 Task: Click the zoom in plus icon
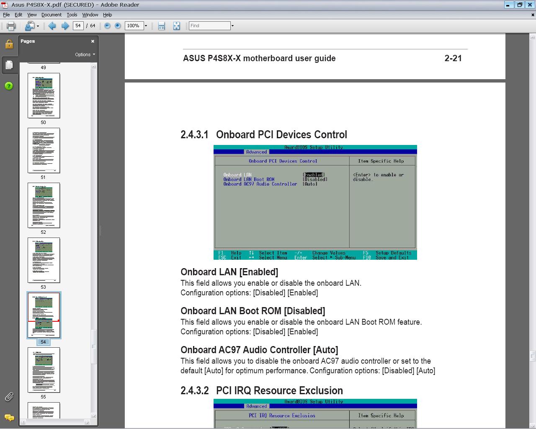118,26
